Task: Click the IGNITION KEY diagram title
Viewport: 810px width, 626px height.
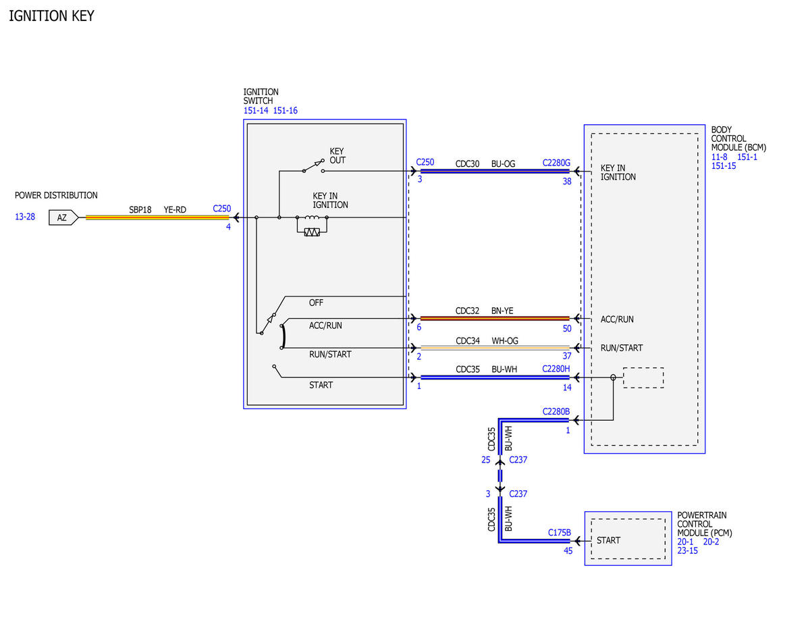Action: [51, 16]
